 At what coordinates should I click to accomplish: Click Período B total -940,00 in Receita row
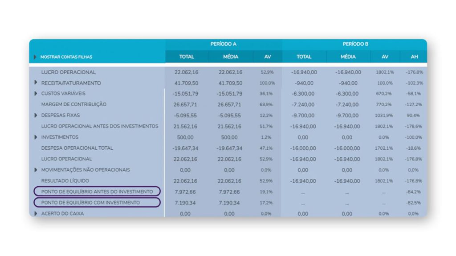[x=304, y=83]
